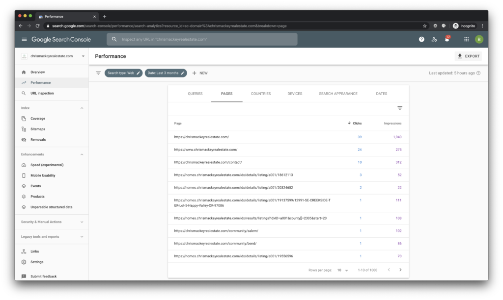Viewport: 503px width, 300px height.
Task: Select the listing a001/18612113 row
Action: pos(288,175)
